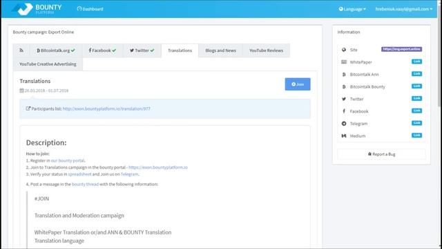The width and height of the screenshot is (442, 249).
Task: Click the Facebook icon in Information panel
Action: [344, 111]
